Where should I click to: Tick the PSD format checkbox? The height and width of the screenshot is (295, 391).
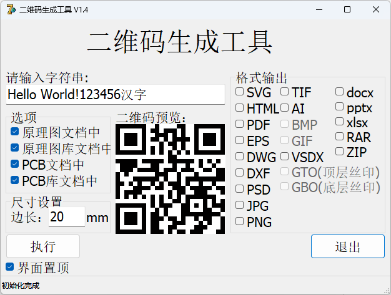239,189
